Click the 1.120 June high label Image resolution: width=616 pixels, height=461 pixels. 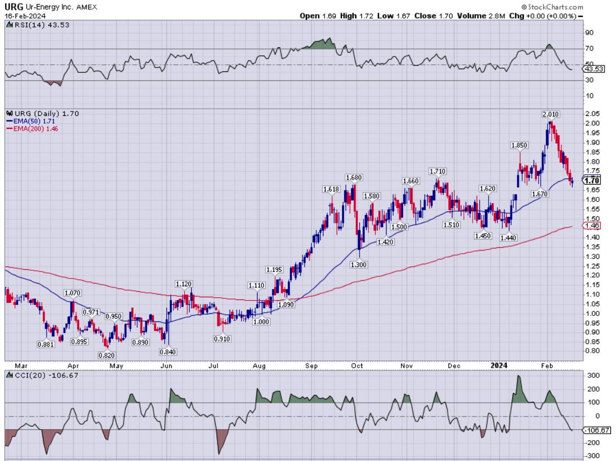coord(184,284)
